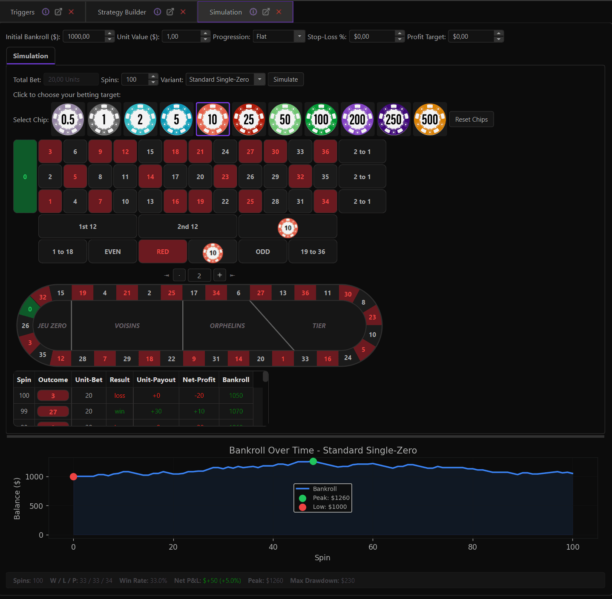Pop out the Triggers tab
Image resolution: width=612 pixels, height=599 pixels.
[x=58, y=12]
